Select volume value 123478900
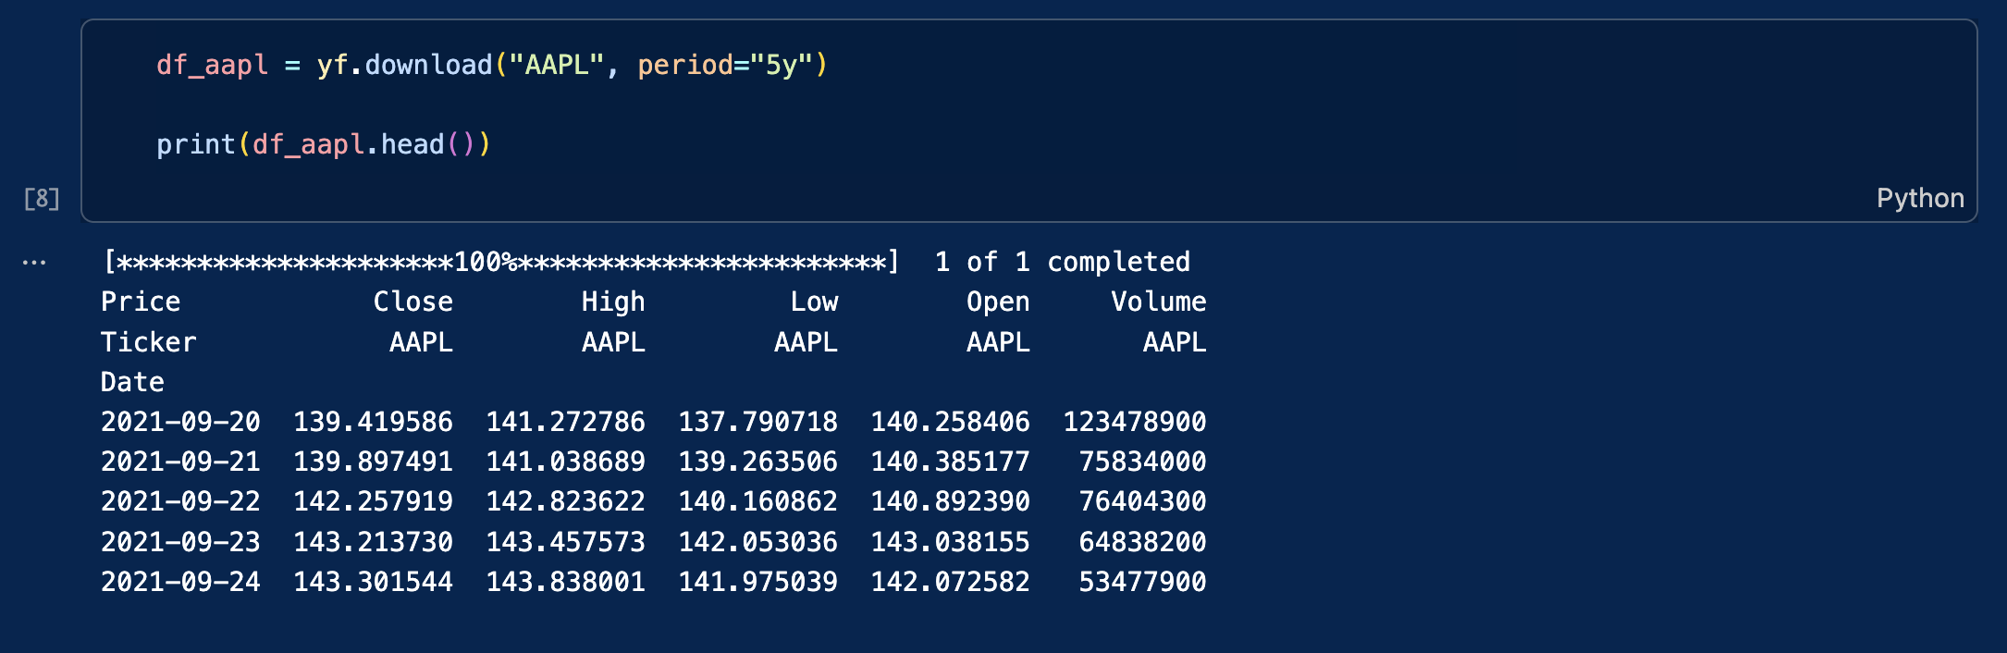This screenshot has width=2007, height=653. tap(1135, 423)
